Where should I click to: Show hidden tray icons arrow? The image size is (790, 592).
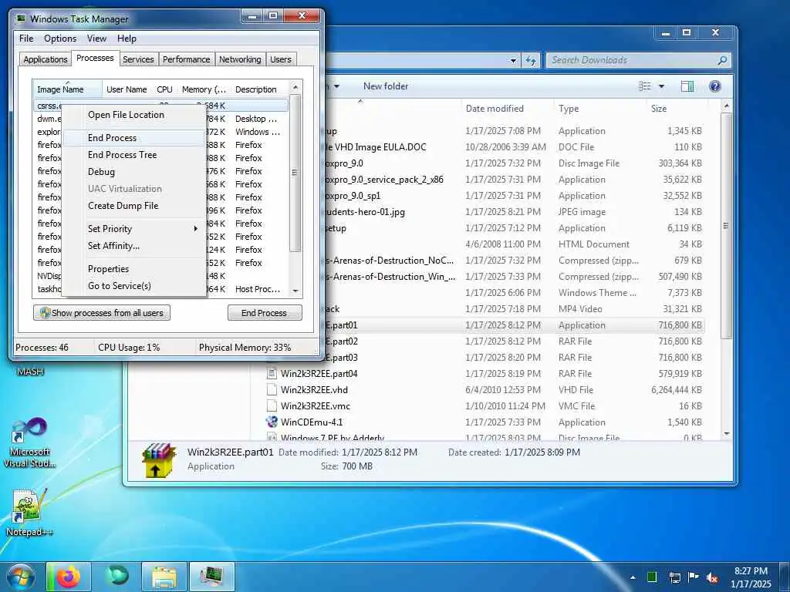click(x=633, y=577)
